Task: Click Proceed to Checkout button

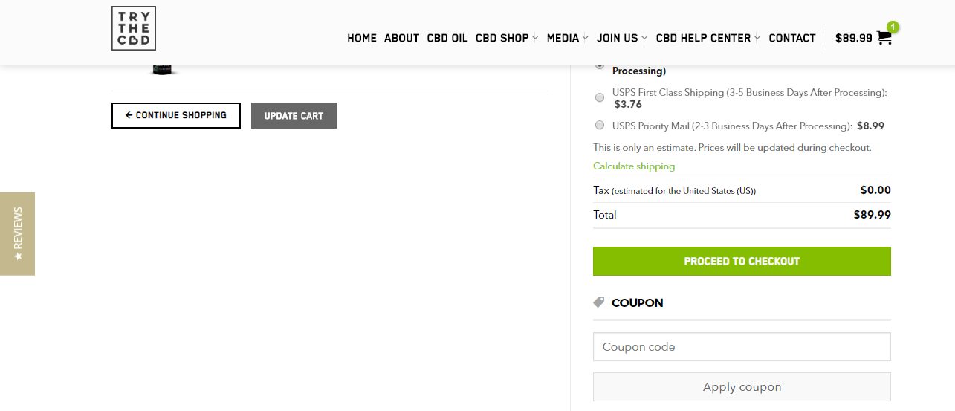Action: pos(742,262)
